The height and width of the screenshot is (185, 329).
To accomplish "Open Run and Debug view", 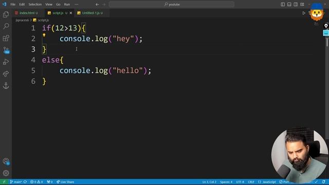I will click(x=6, y=62).
